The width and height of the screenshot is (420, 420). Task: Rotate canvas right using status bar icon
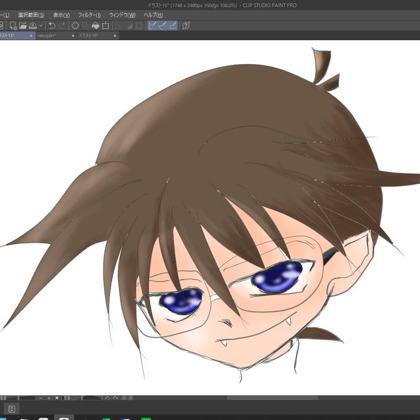(115, 398)
